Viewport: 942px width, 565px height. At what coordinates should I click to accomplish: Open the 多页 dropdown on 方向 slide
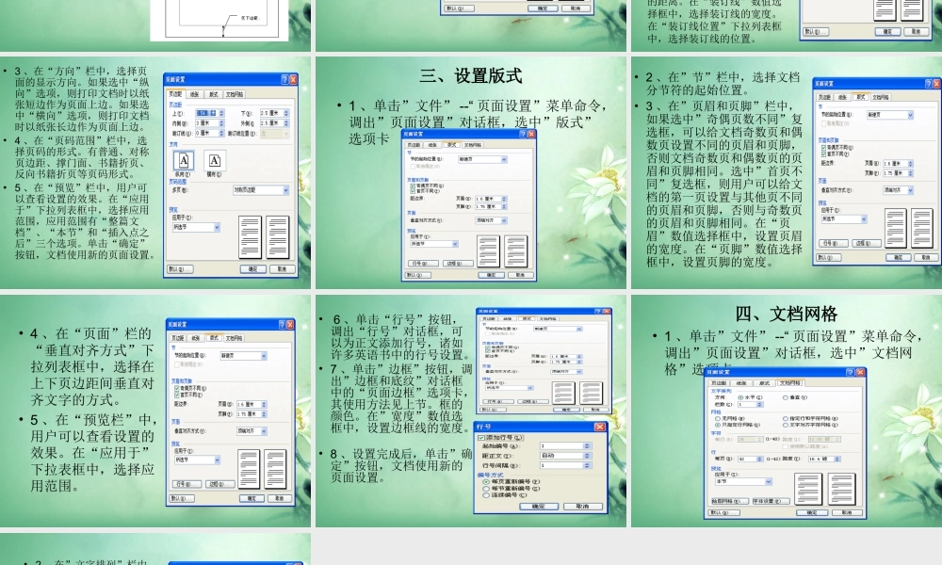261,190
